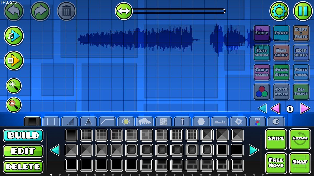Click the layer number 0
Viewport: 314px width, 176px height.
[290, 109]
